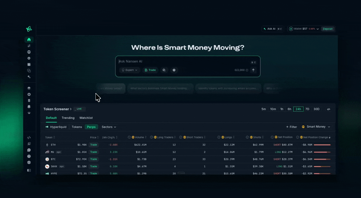Select the Hyperliquid chain filter
Image resolution: width=361 pixels, height=198 pixels.
pyautogui.click(x=56, y=127)
